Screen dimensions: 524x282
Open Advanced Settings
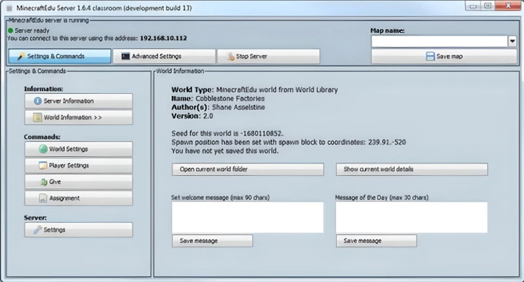[164, 56]
